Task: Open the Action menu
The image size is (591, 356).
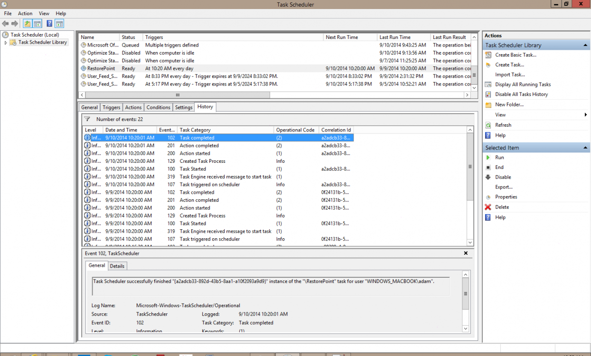Action: click(25, 14)
